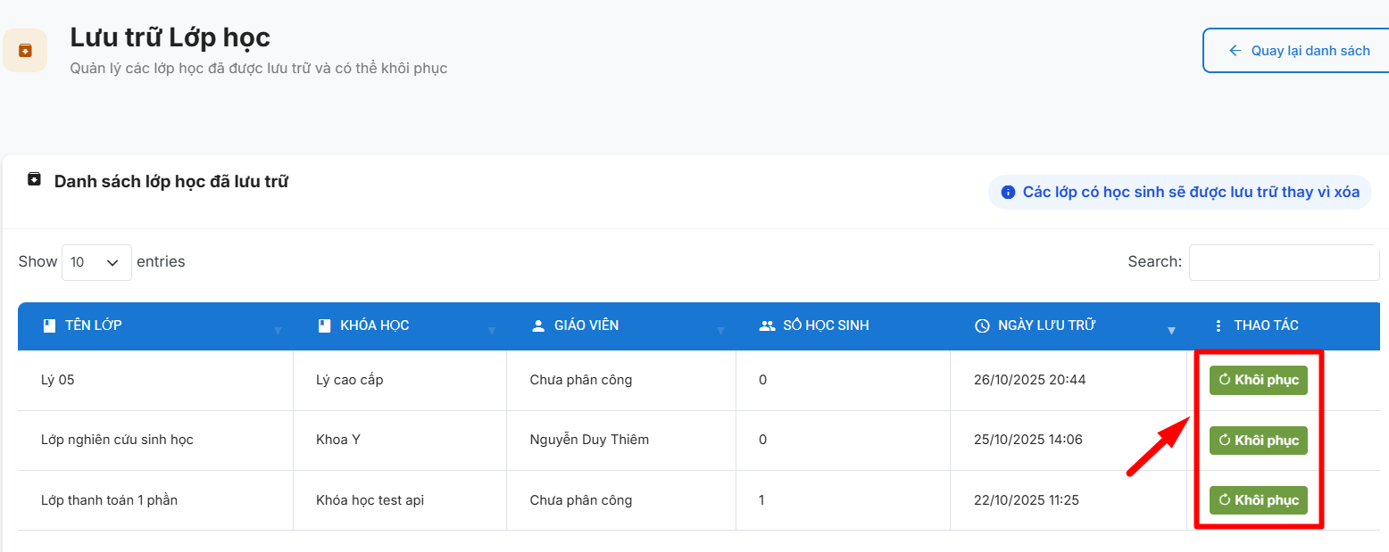
Task: Click the archive box icon beside page title
Action: pyautogui.click(x=25, y=51)
